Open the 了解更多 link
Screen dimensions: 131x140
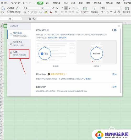[x=88, y=79]
